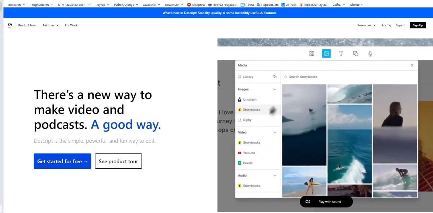Click the woman silhouette thumbnail
Image resolution: width=433 pixels, height=213 pixels.
pyautogui.click(x=395, y=123)
